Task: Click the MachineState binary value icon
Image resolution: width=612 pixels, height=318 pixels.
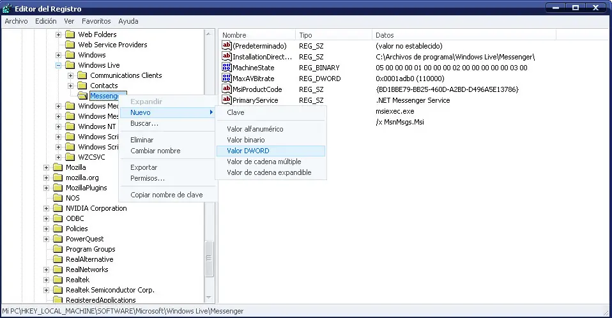Action: pyautogui.click(x=226, y=68)
